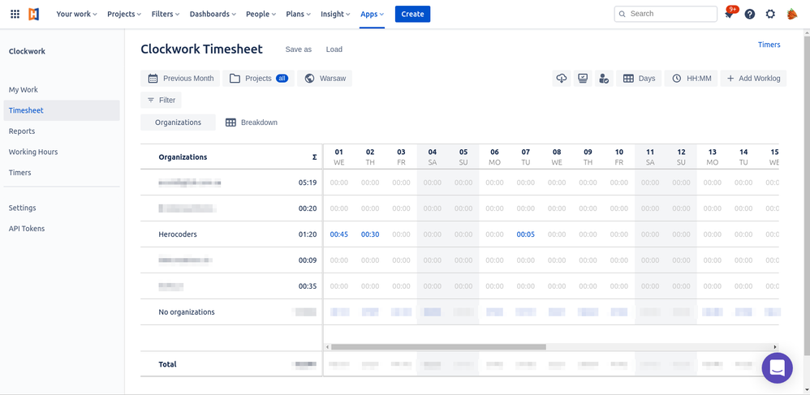This screenshot has height=395, width=810.
Task: Open the Projects all filter
Action: pyautogui.click(x=258, y=79)
